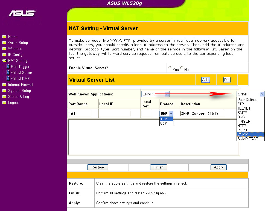Open Status & Log section
The image size is (268, 211).
coord(19,97)
